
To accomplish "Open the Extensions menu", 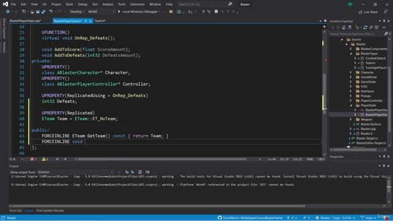I will 137,4.
